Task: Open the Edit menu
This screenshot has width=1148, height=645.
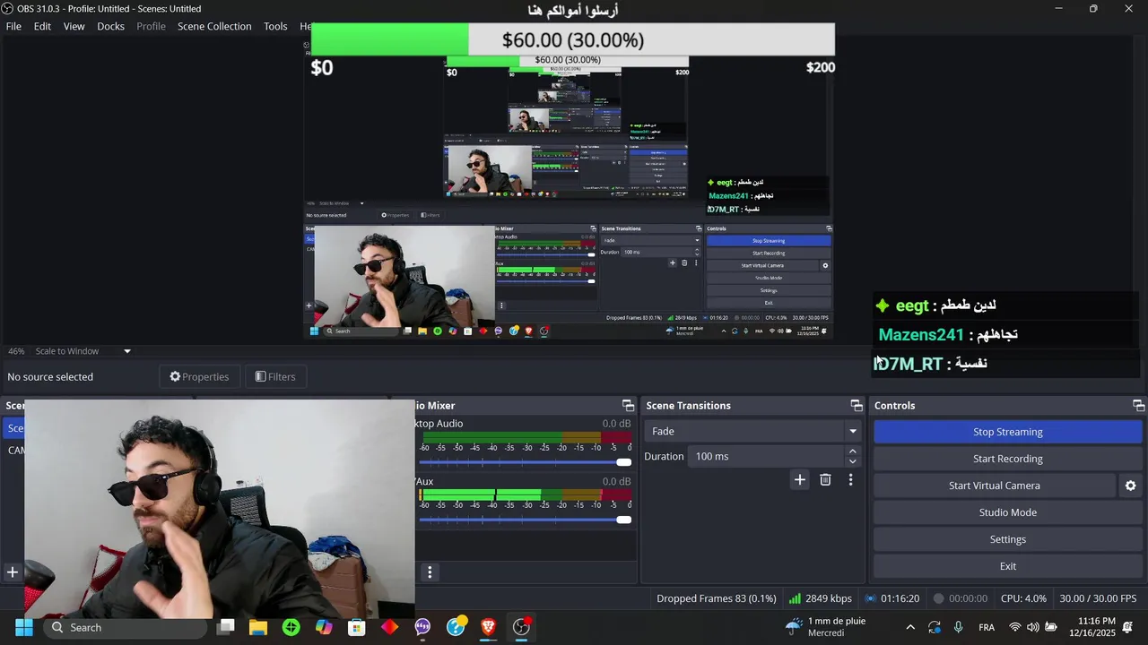Action: [x=42, y=26]
